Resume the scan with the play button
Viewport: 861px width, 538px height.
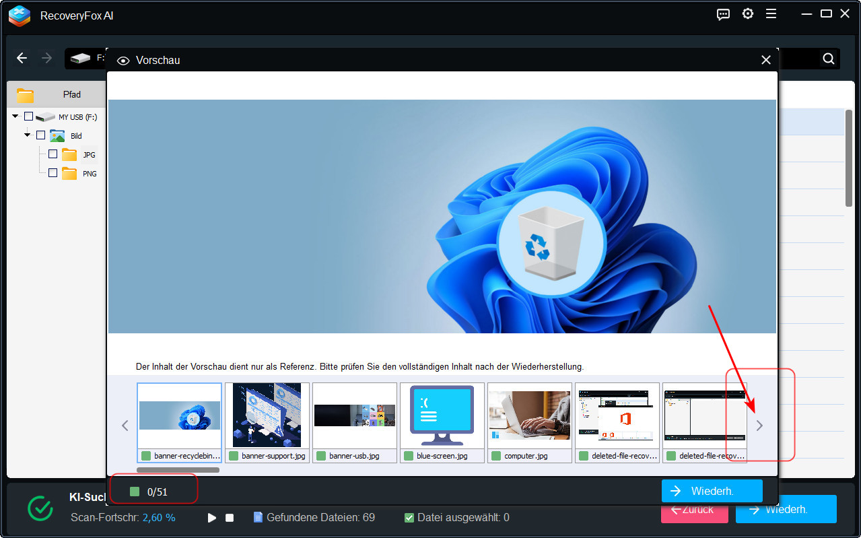[x=212, y=518]
